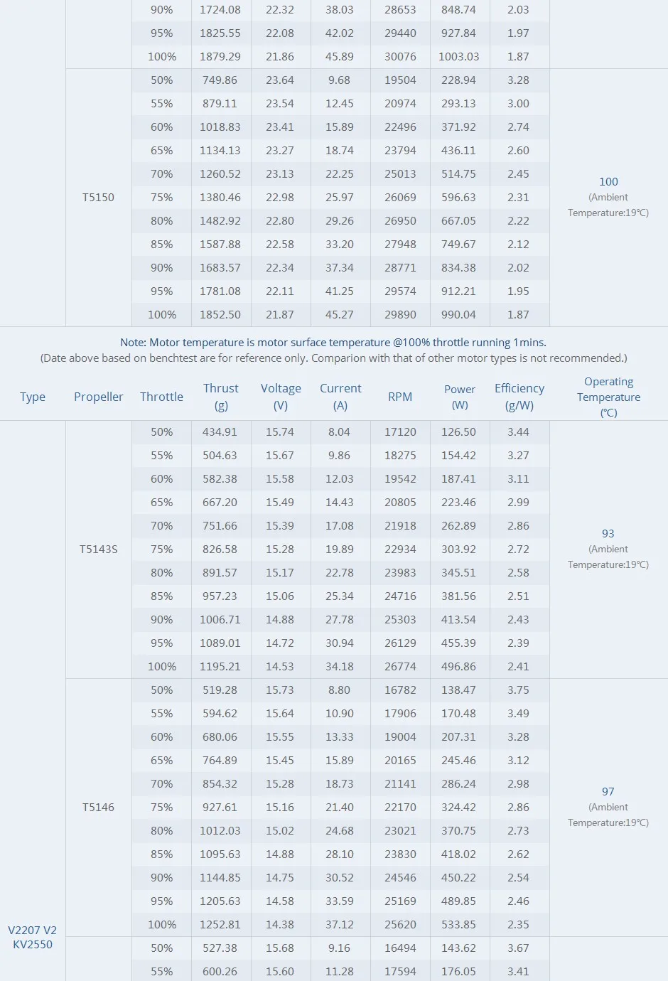
Task: Click the motor temperature note text
Action: [333, 343]
